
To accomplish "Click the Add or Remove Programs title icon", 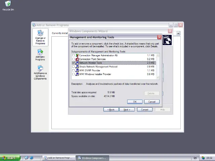I will point(34,25).
